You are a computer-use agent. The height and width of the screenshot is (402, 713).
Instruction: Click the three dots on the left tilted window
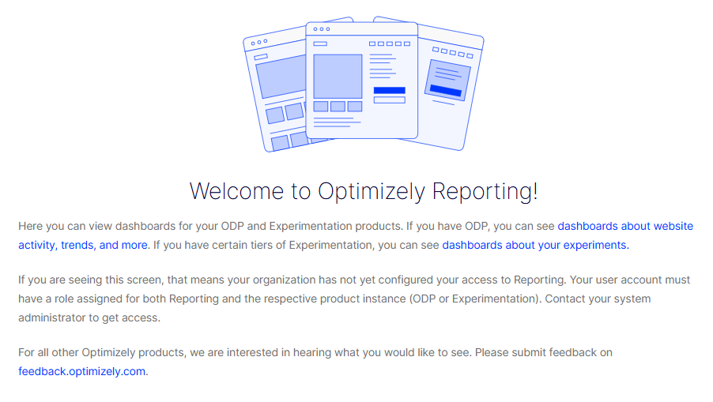(x=259, y=42)
